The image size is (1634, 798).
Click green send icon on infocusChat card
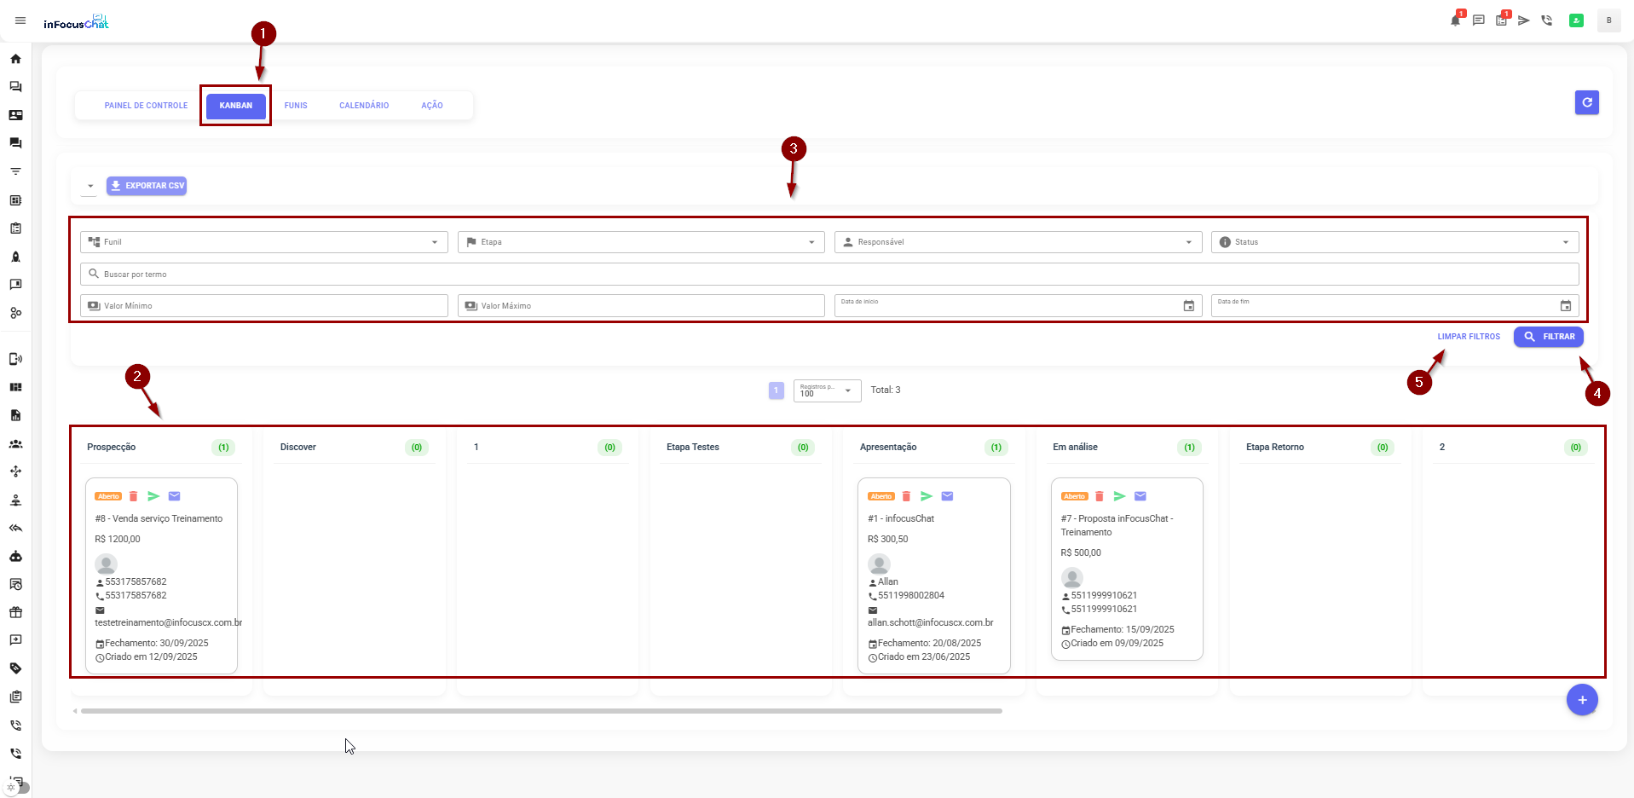pos(927,496)
